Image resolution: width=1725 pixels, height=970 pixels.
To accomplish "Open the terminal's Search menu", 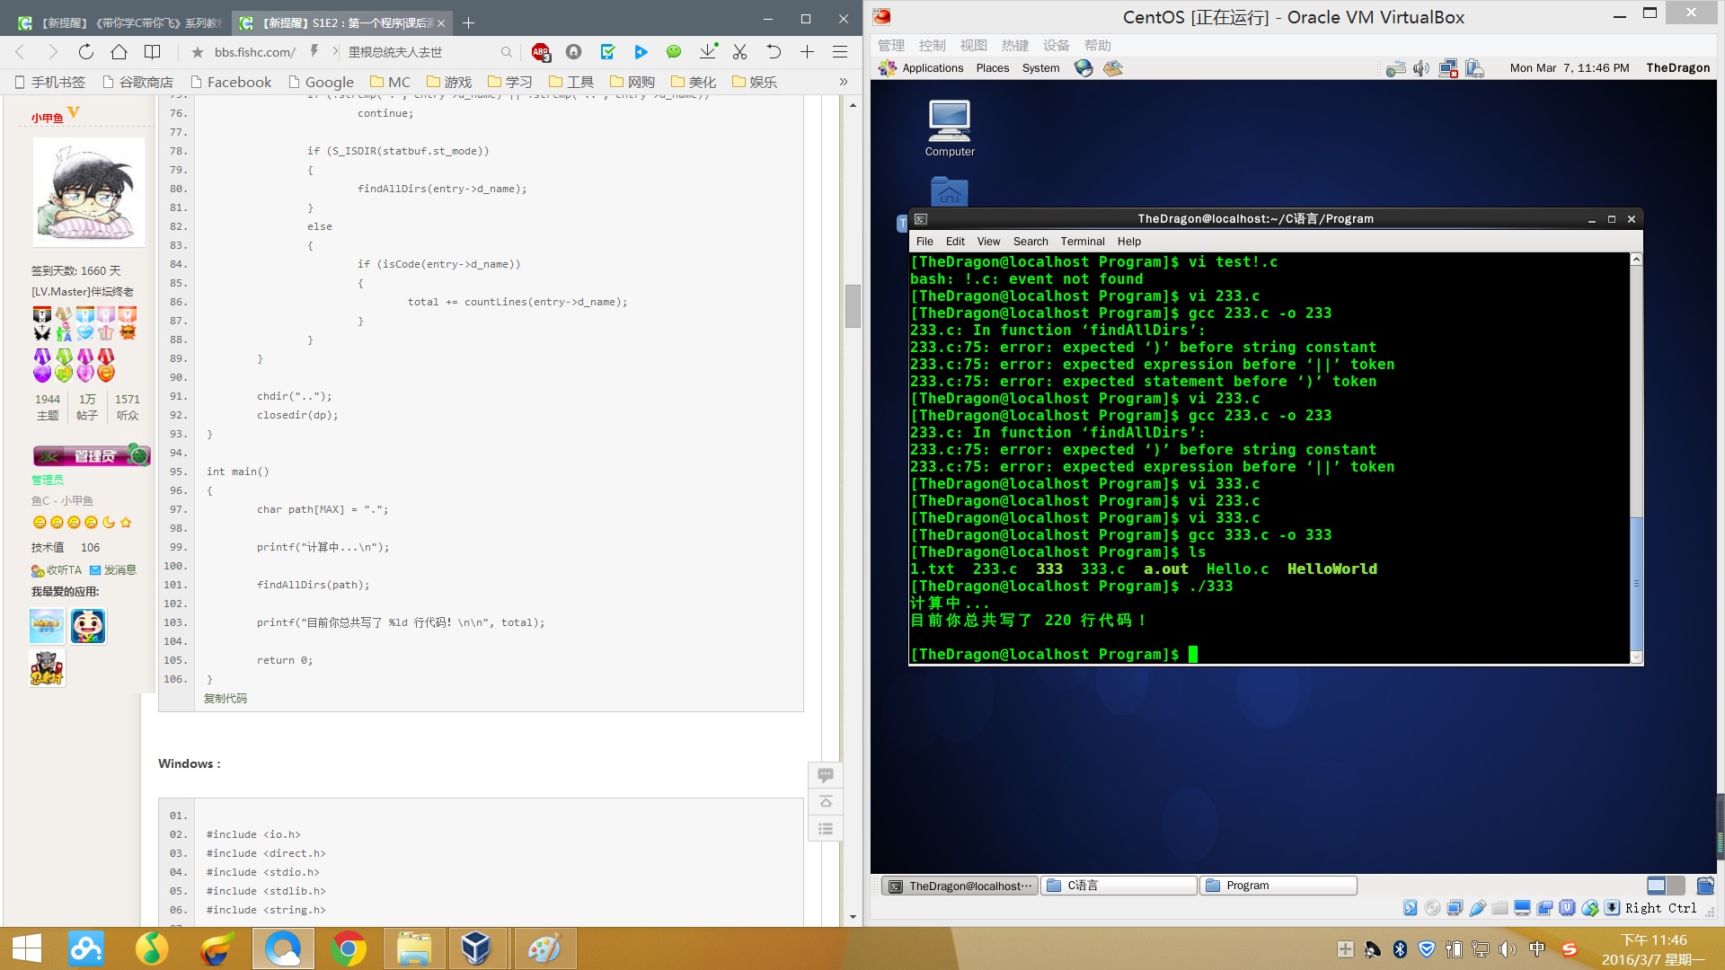I will pos(1031,242).
